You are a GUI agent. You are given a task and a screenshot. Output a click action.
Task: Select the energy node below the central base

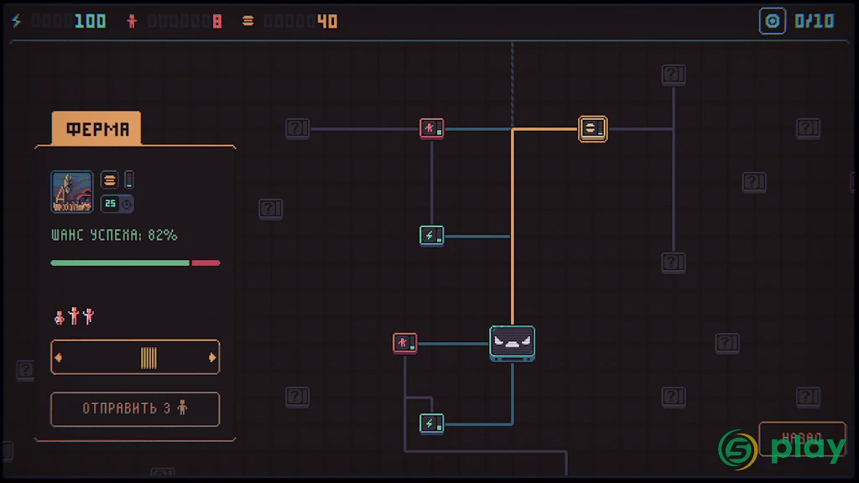point(432,423)
